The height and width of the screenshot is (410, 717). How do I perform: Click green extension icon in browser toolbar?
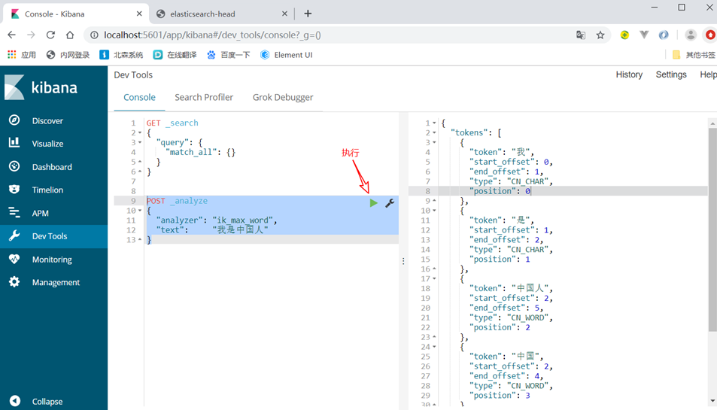(x=624, y=35)
